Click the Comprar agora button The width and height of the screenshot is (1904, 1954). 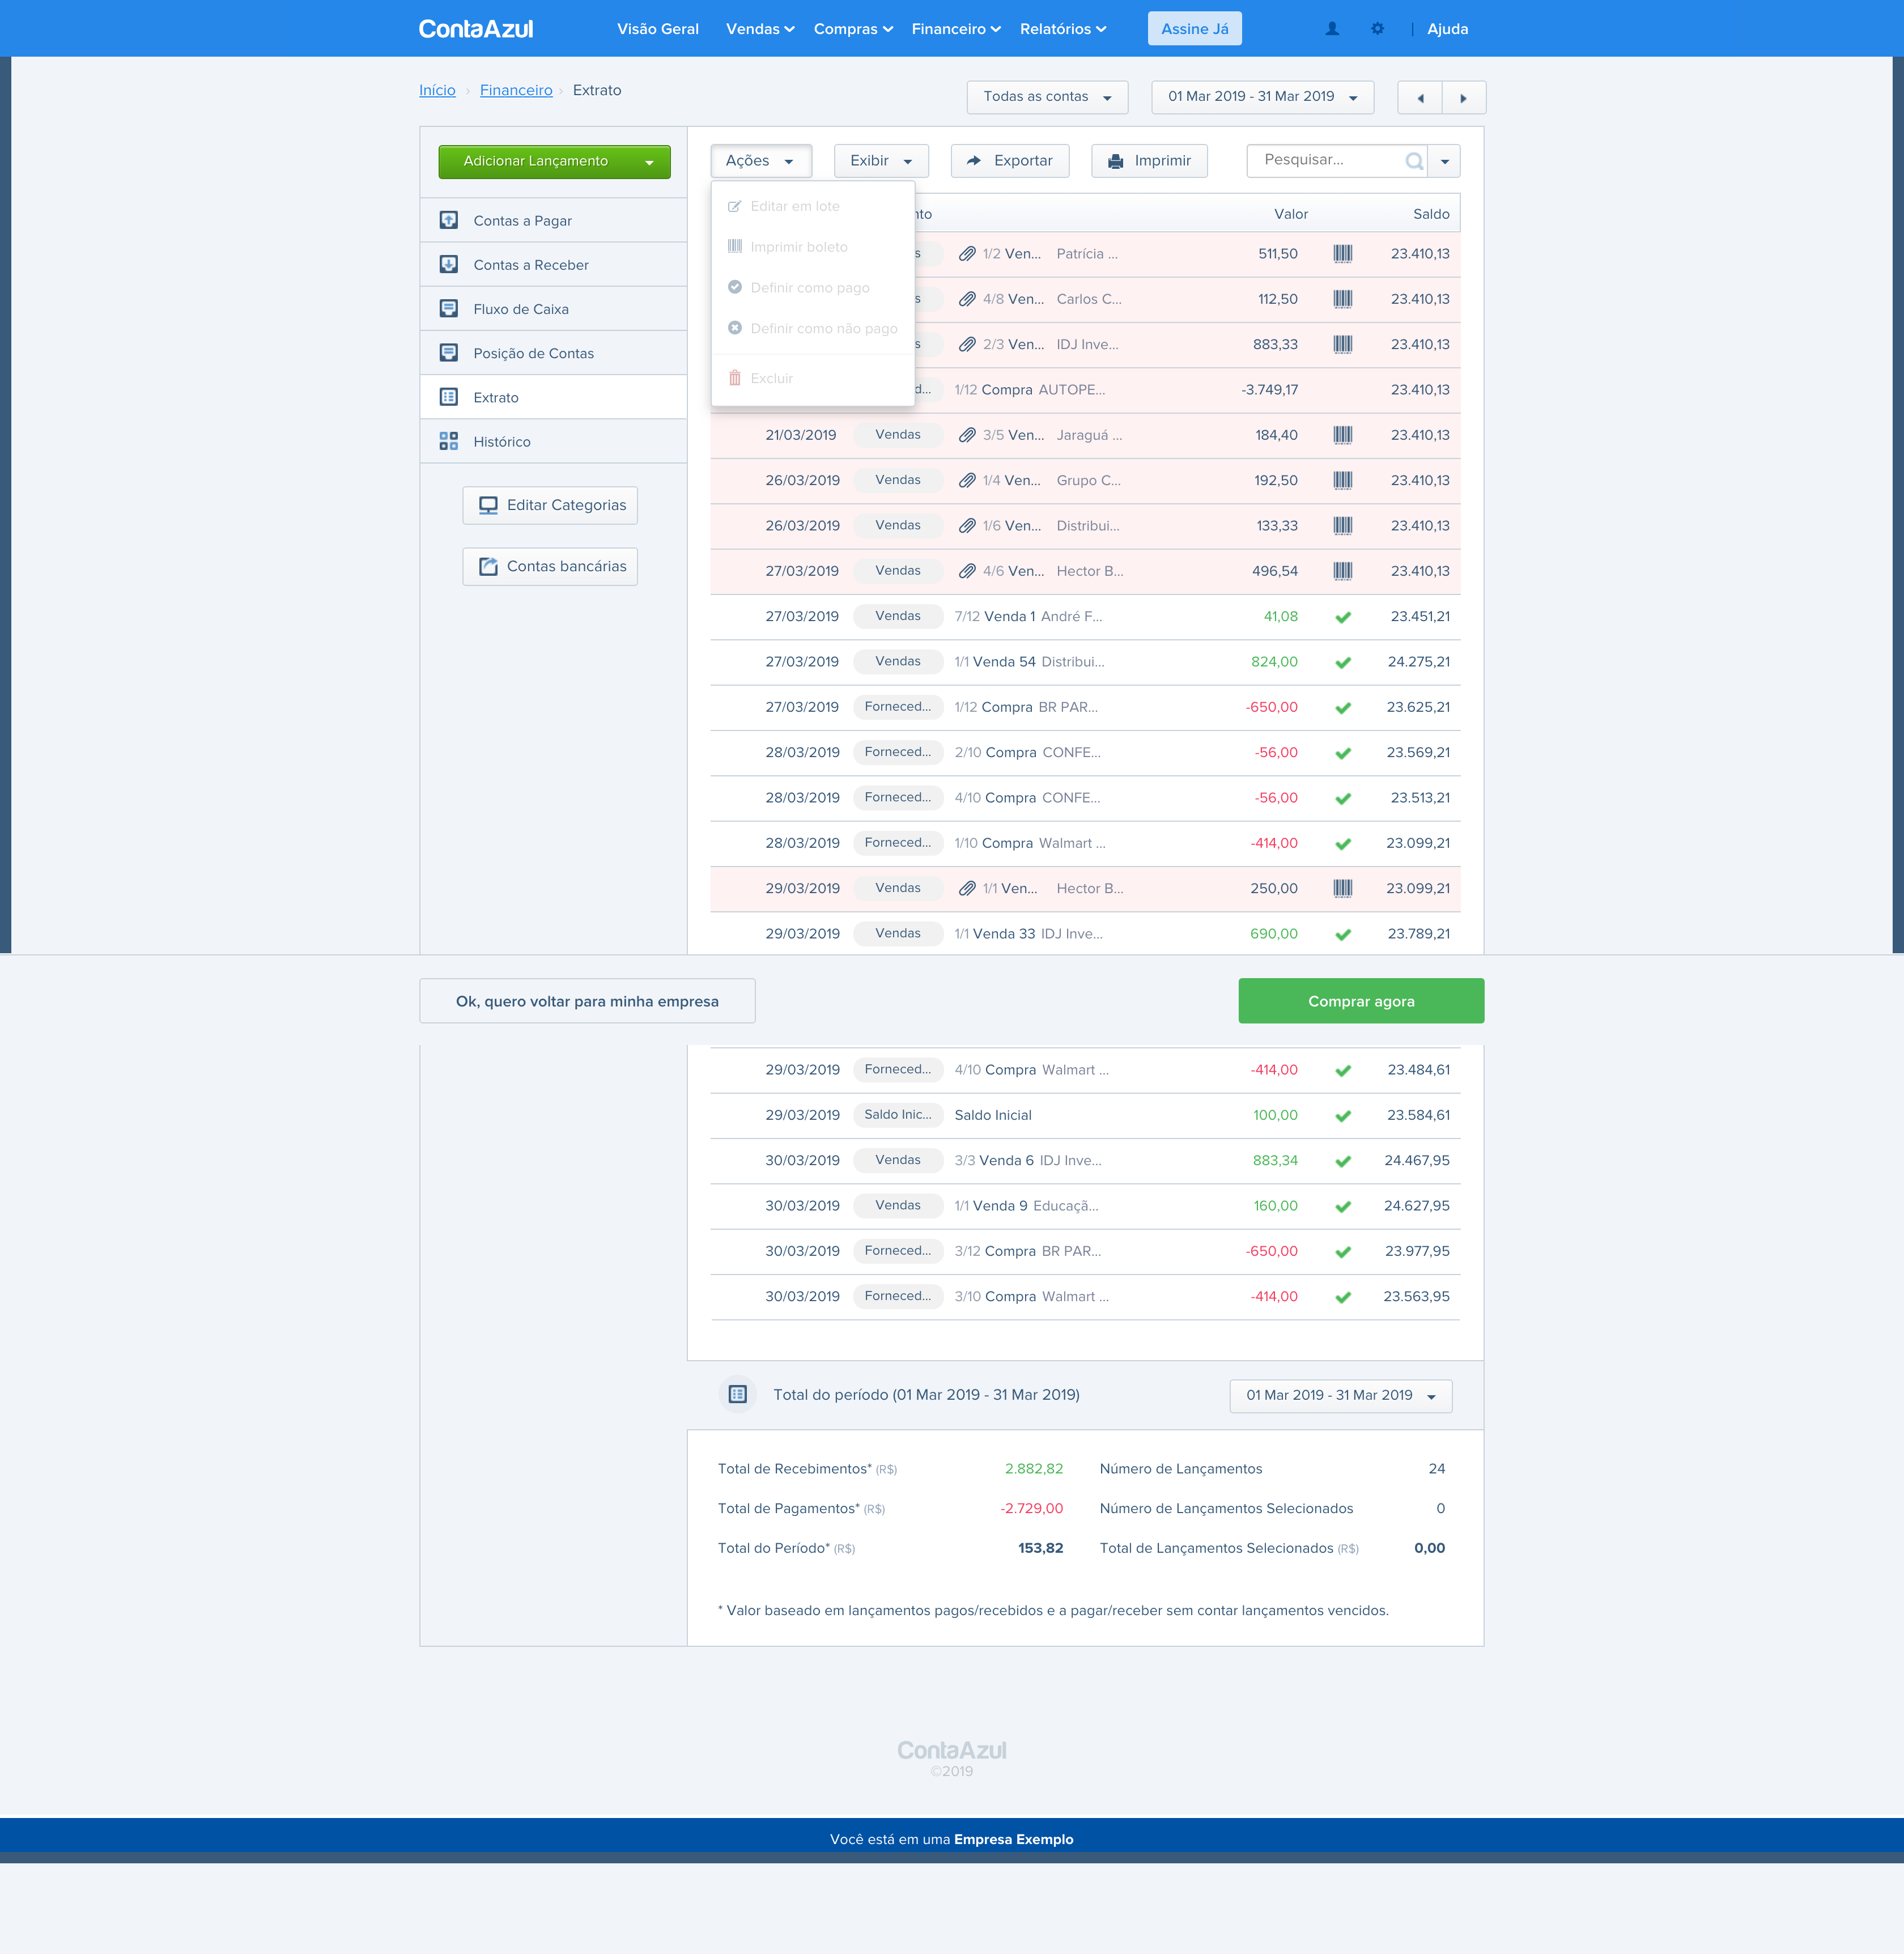click(x=1361, y=1001)
